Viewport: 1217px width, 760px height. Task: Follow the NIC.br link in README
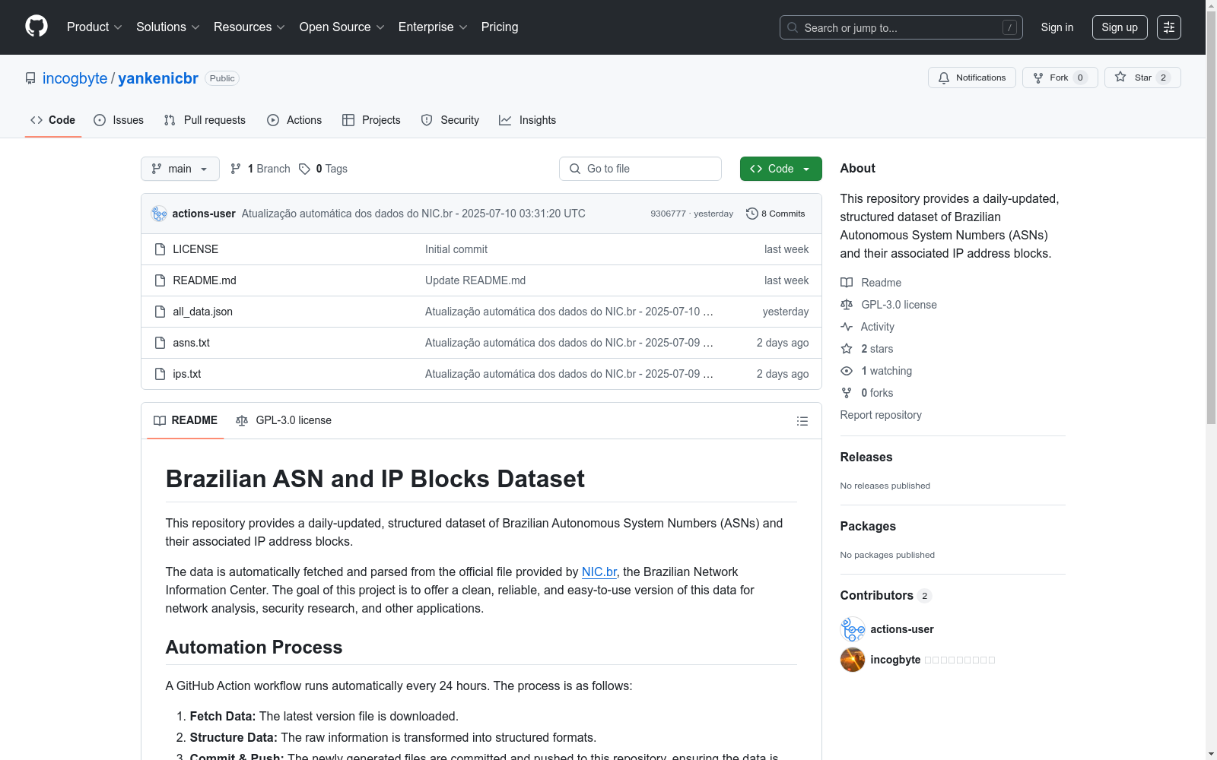(x=599, y=572)
